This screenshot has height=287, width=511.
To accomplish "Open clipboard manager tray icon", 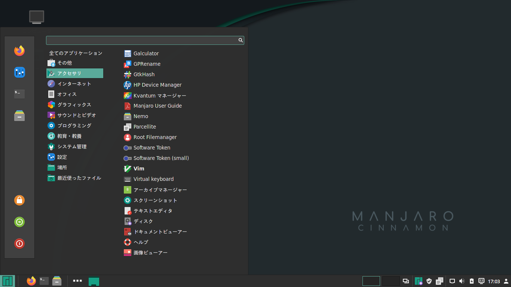I will tap(440, 281).
